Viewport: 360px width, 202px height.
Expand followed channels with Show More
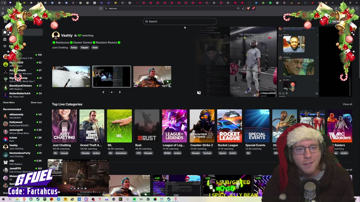pos(9,102)
